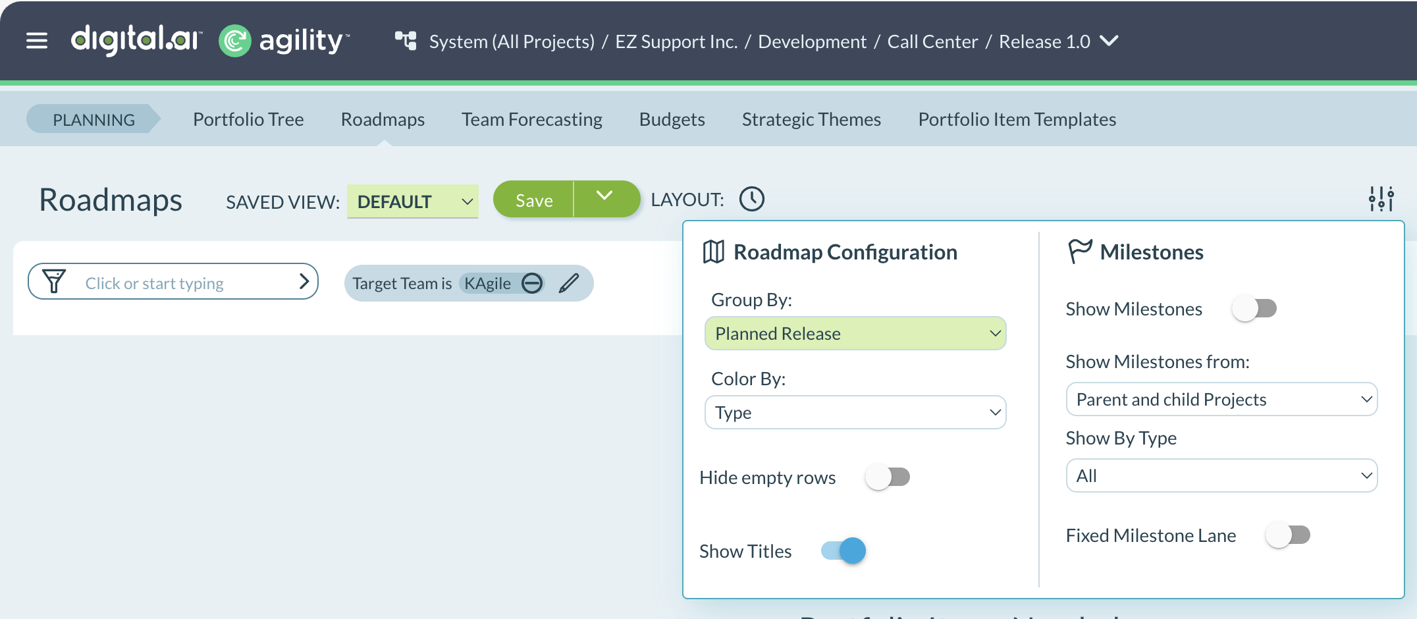Click the Save button
Screen dimensions: 1417x619
point(533,199)
